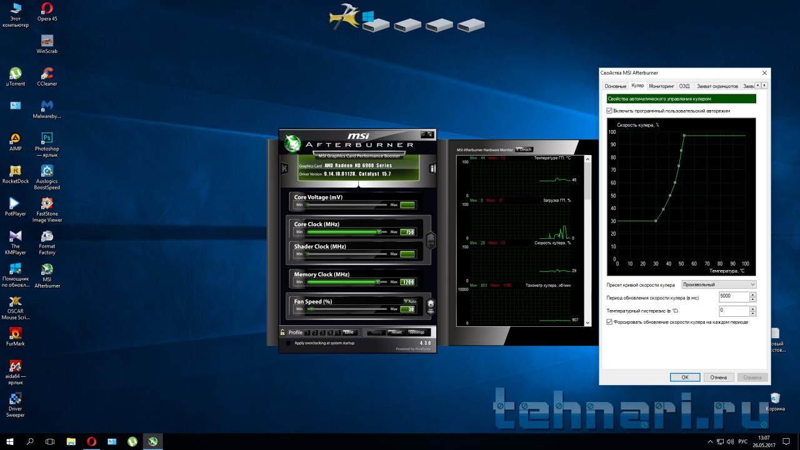Select profile slot 1 in Afterburner
The height and width of the screenshot is (450, 800).
(x=307, y=332)
